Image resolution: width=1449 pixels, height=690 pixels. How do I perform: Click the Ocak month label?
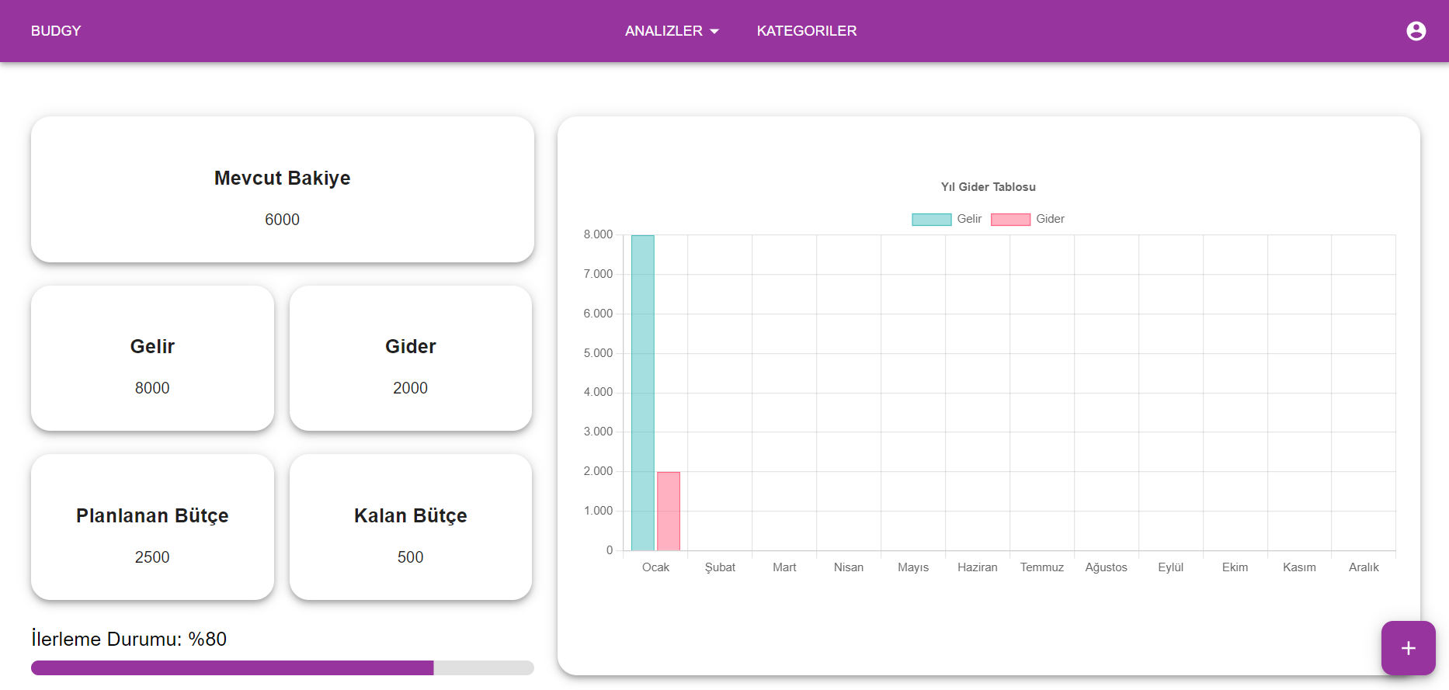click(655, 567)
